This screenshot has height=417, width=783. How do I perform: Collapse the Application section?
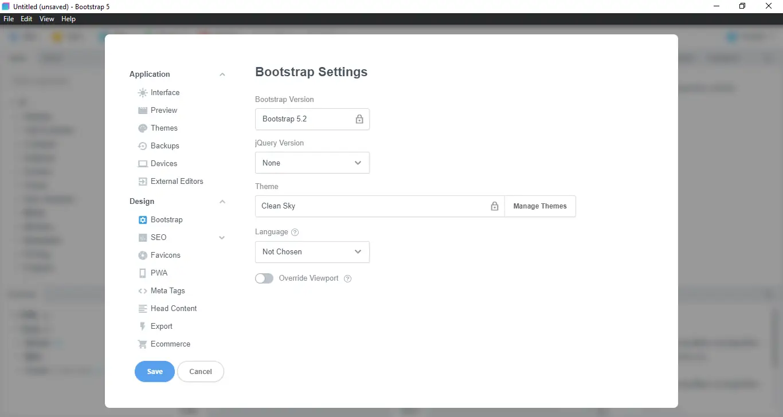pyautogui.click(x=222, y=74)
